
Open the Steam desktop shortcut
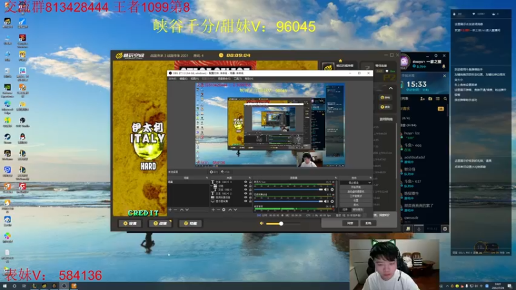[7, 139]
